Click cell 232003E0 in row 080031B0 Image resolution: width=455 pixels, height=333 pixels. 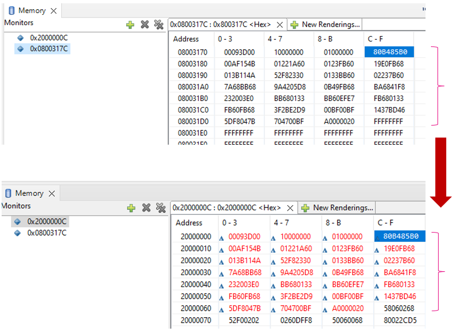pyautogui.click(x=239, y=99)
